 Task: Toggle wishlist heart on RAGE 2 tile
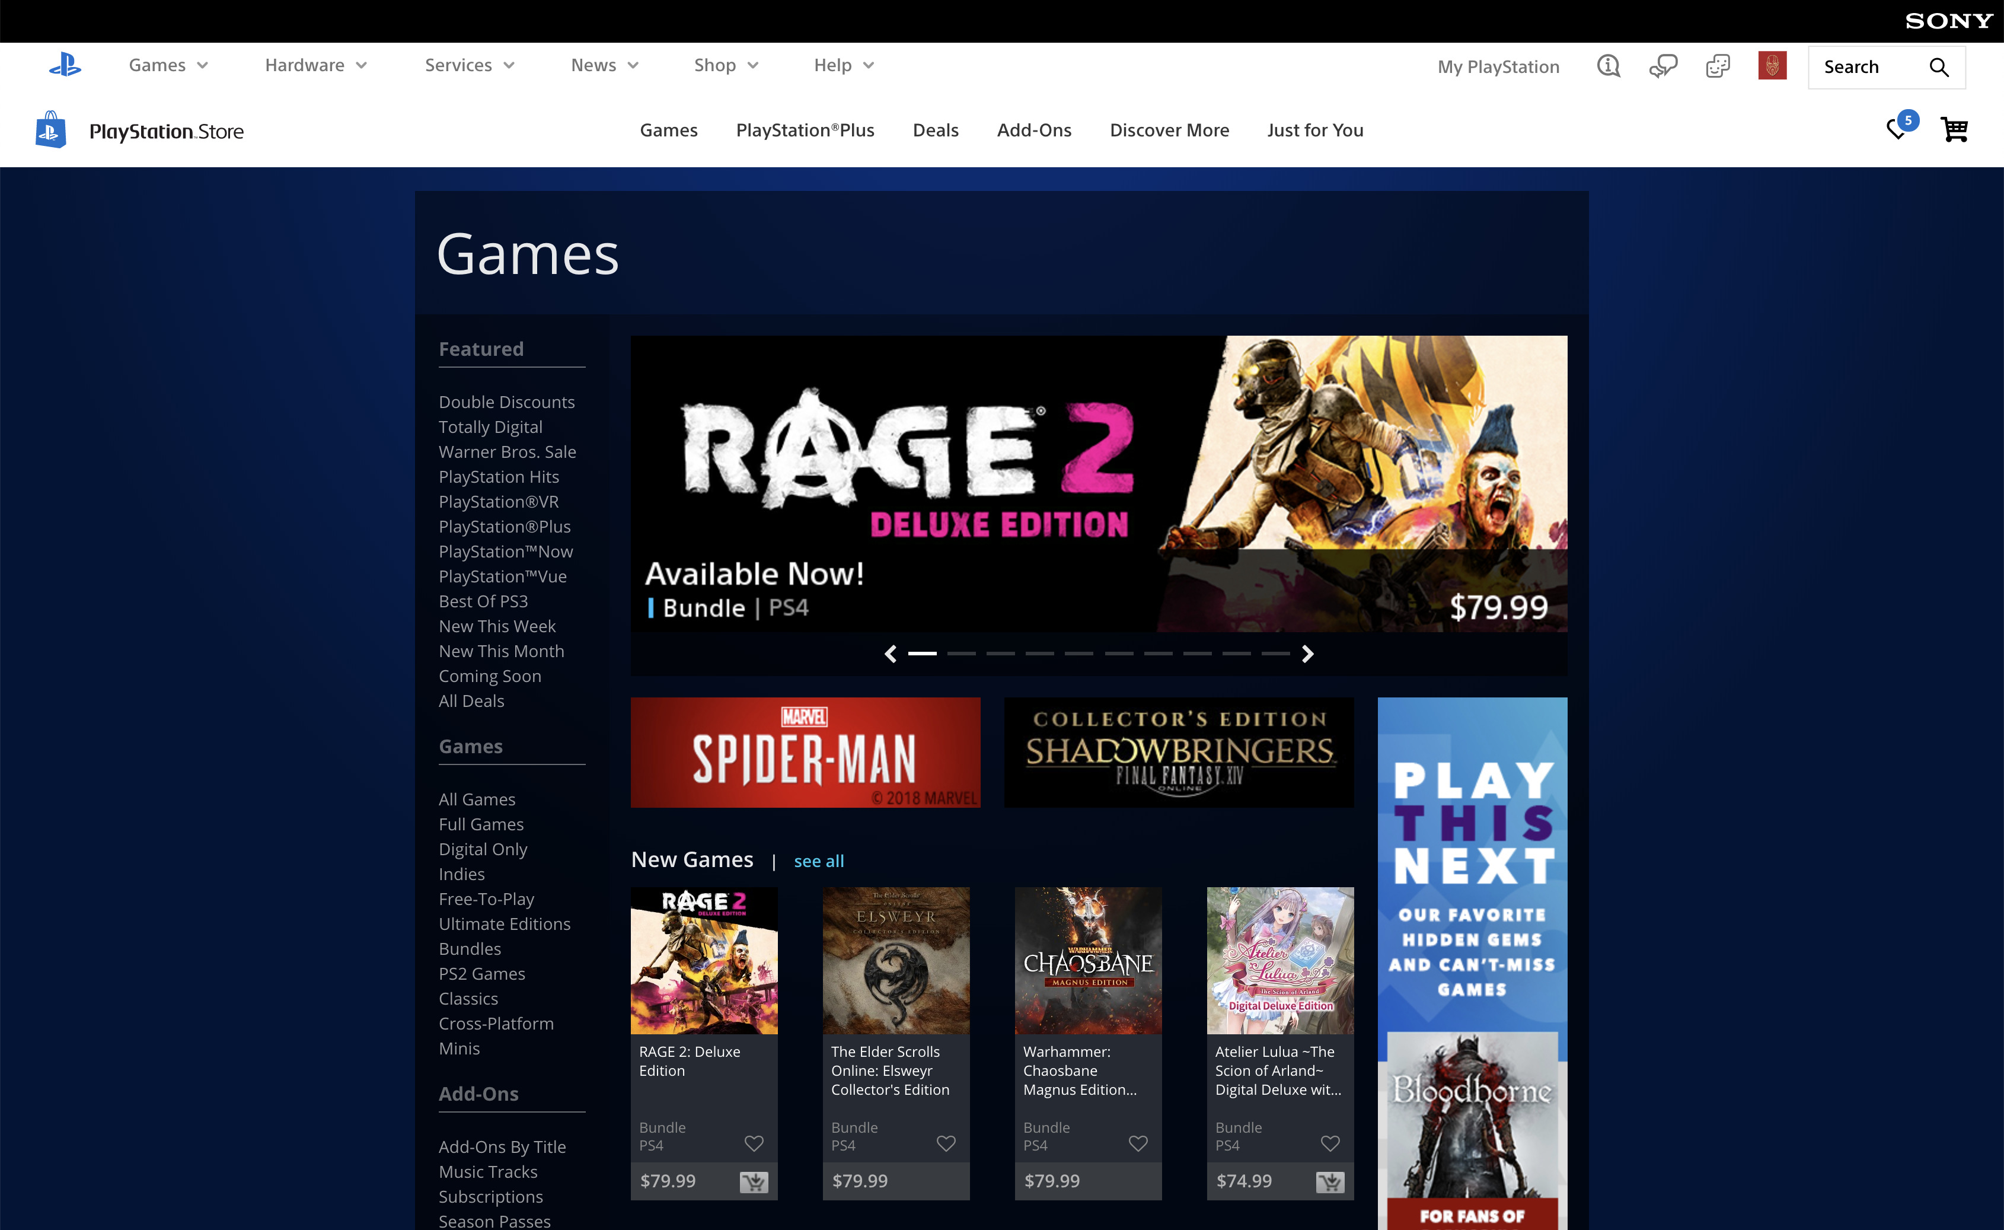coord(754,1143)
